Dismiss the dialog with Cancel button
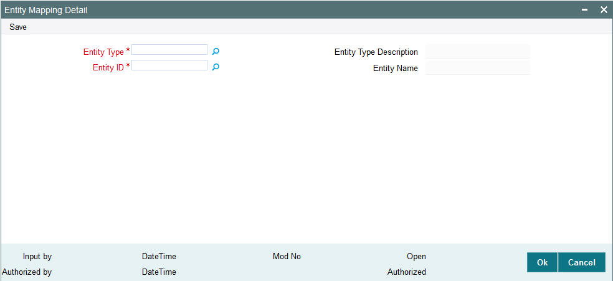 pyautogui.click(x=581, y=263)
